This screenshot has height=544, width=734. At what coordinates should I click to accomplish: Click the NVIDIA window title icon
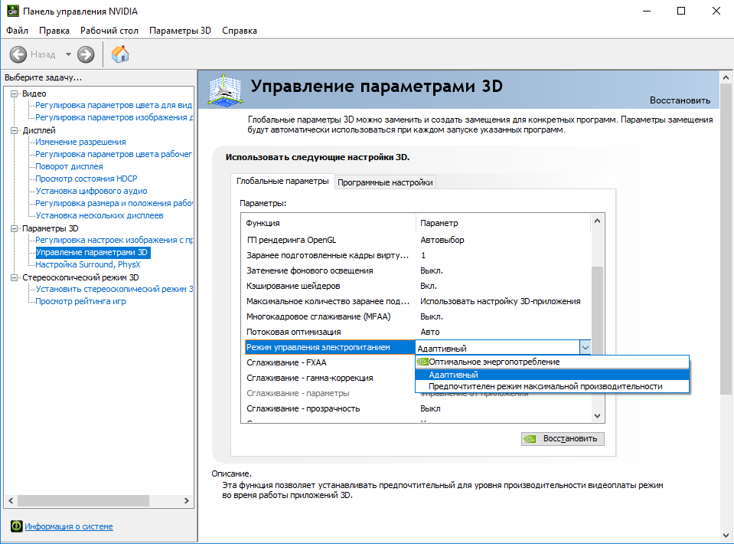[x=13, y=11]
